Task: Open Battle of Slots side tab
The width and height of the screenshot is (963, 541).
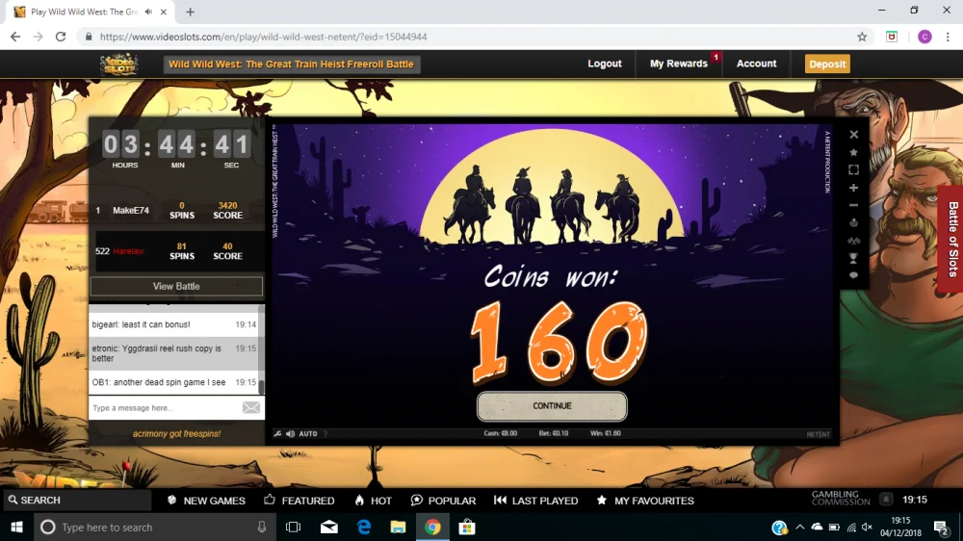Action: 951,239
